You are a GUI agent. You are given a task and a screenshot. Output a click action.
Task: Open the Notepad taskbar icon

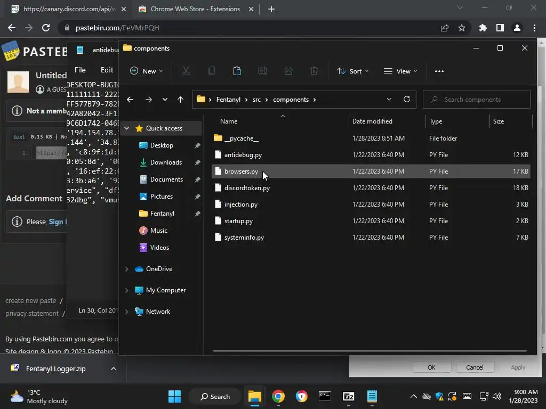click(x=372, y=396)
